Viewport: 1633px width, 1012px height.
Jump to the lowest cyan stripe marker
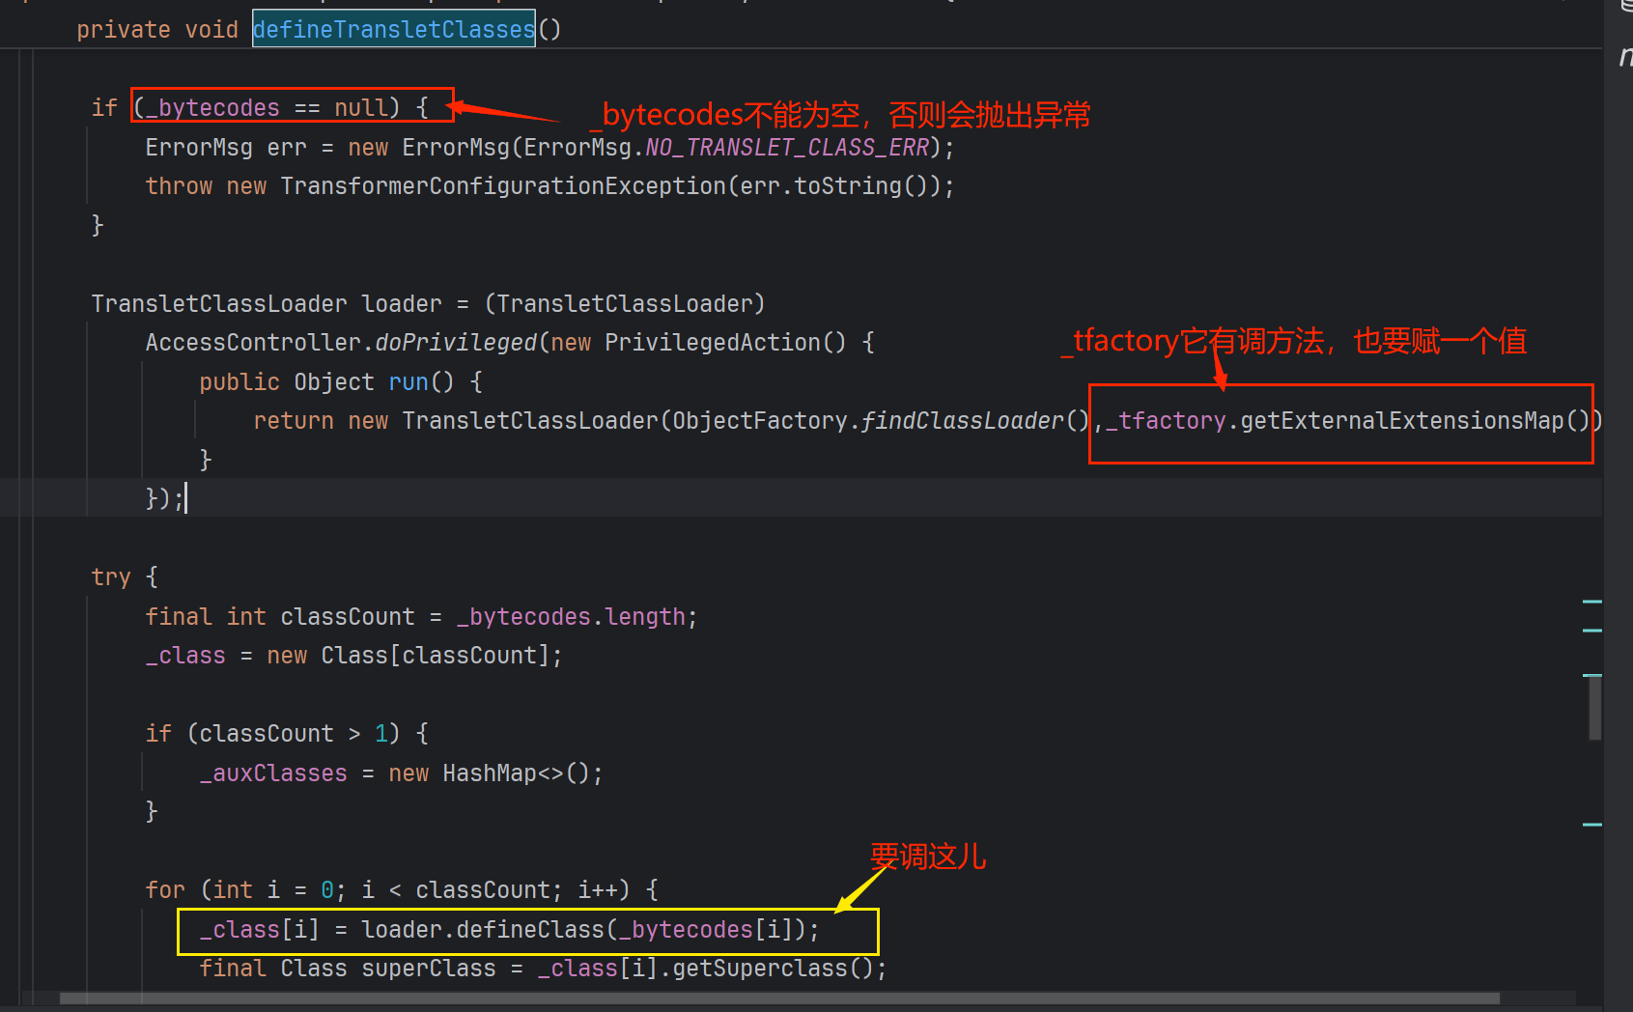[1591, 825]
